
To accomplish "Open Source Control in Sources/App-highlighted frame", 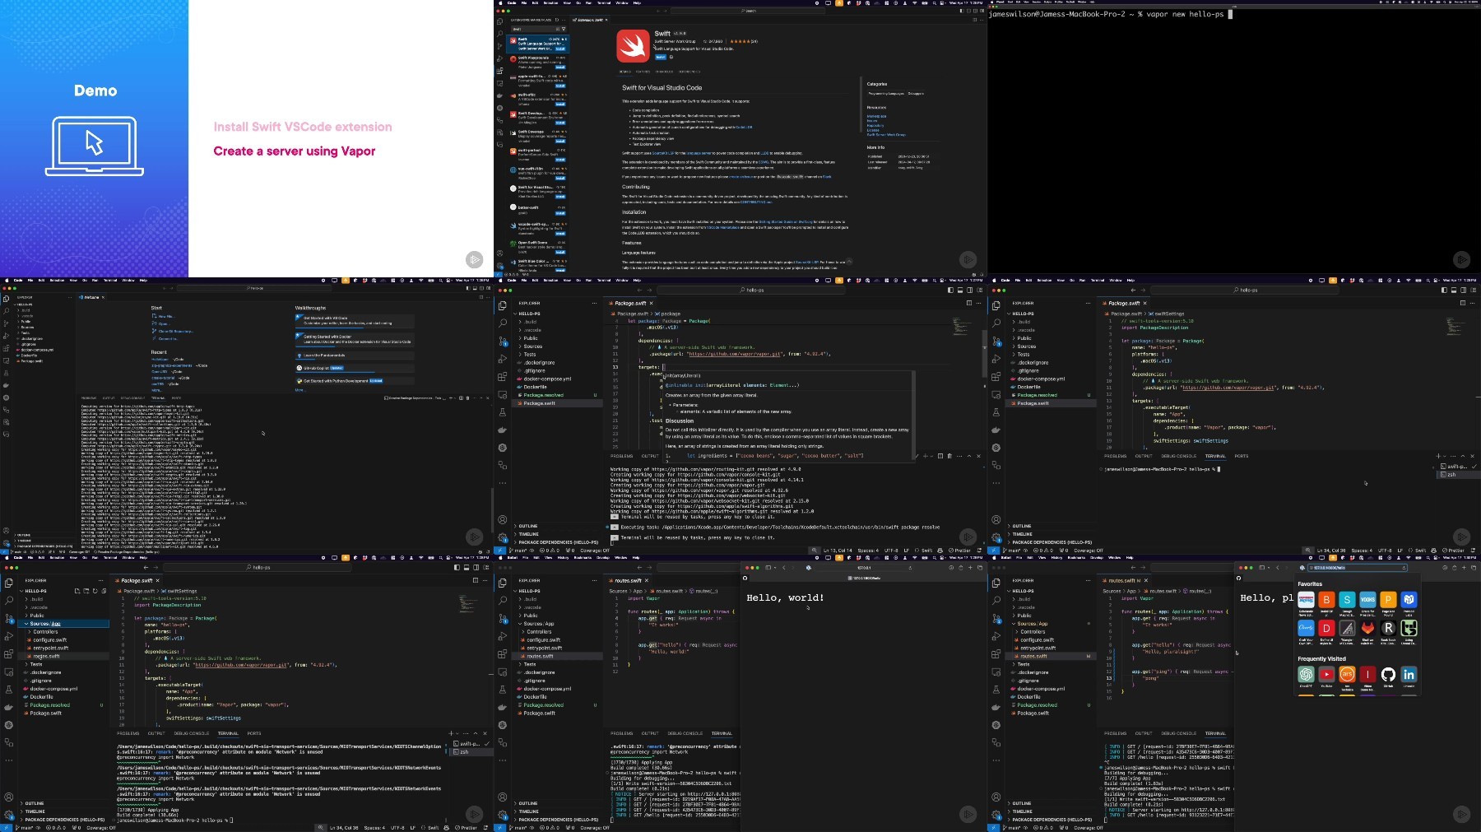I will pos(9,618).
